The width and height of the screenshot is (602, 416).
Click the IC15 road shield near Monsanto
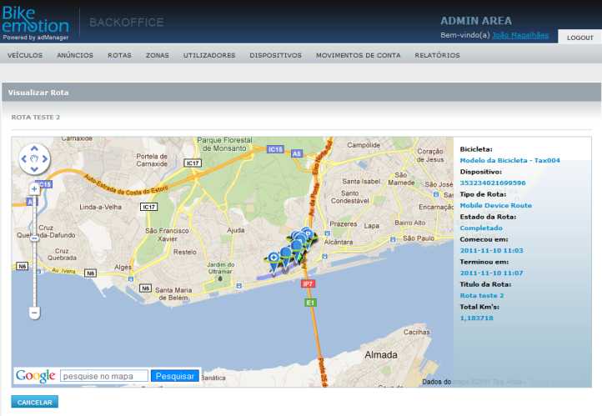coord(275,149)
